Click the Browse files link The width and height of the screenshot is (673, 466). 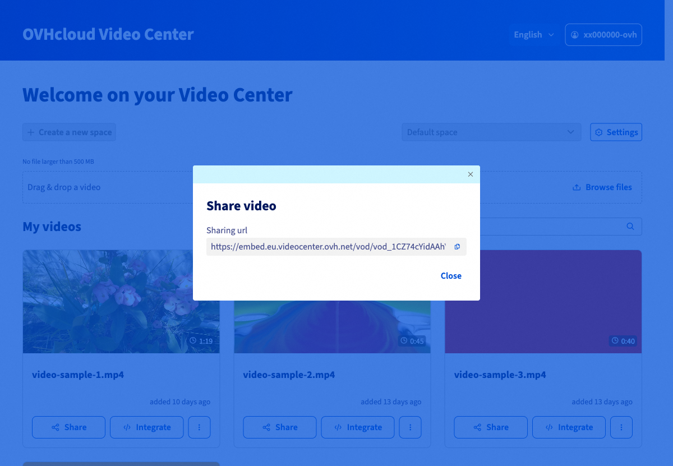pos(608,187)
